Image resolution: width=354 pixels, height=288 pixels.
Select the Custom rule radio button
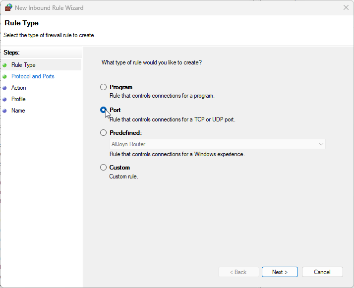click(x=104, y=168)
